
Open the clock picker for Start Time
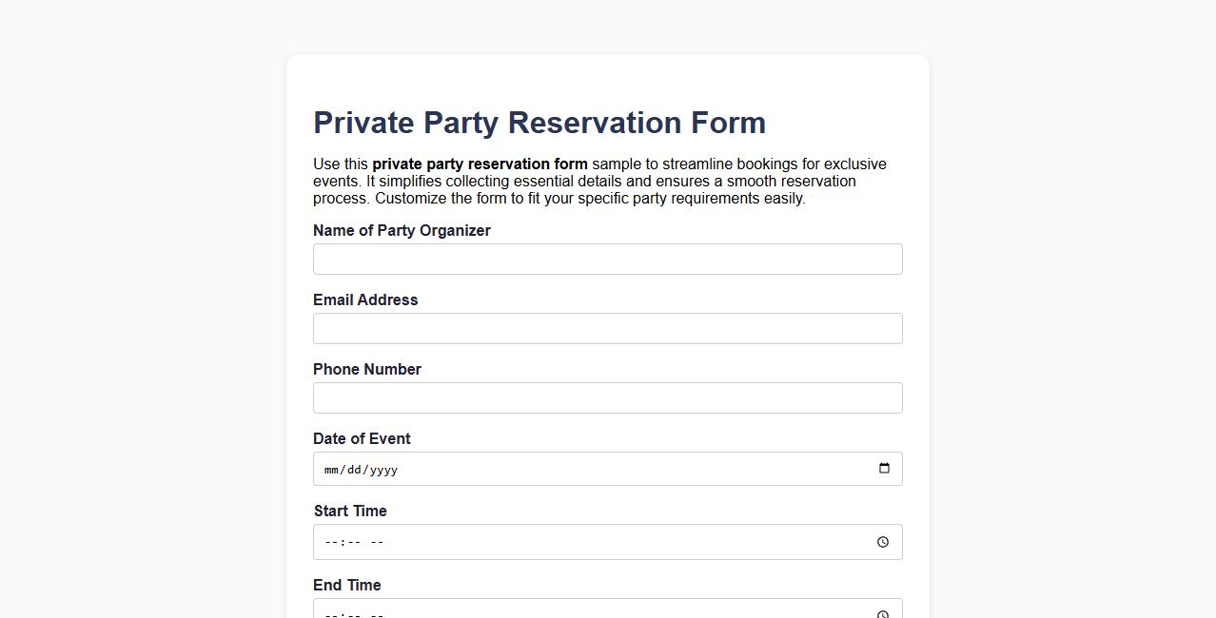tap(882, 542)
